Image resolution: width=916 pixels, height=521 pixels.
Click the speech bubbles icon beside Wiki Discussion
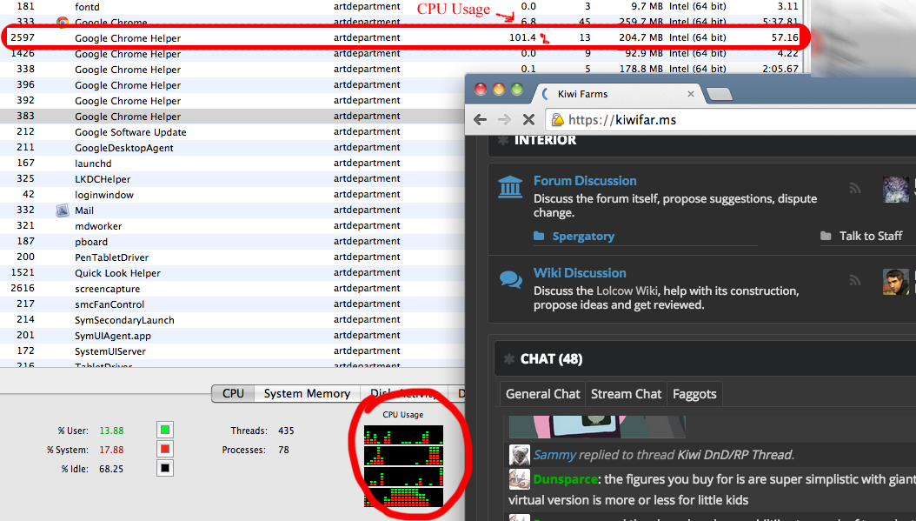tap(510, 279)
